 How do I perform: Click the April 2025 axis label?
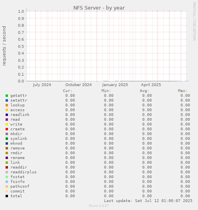(151, 85)
